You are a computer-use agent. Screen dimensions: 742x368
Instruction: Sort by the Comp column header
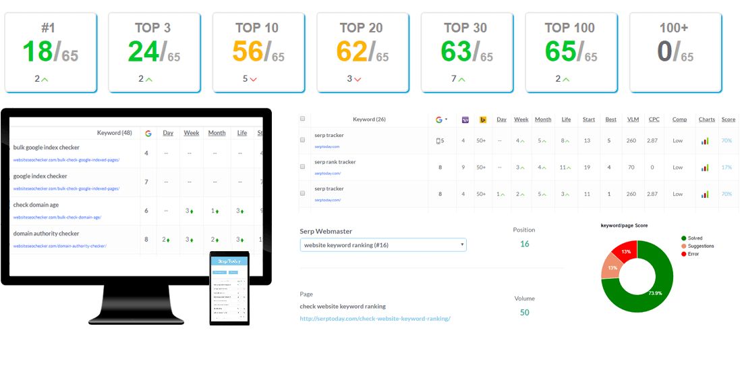coord(679,120)
